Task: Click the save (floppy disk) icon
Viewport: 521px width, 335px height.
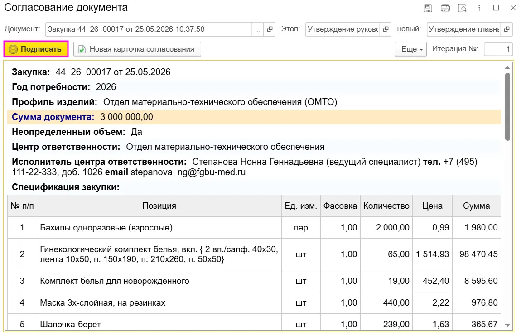Action: (x=428, y=8)
